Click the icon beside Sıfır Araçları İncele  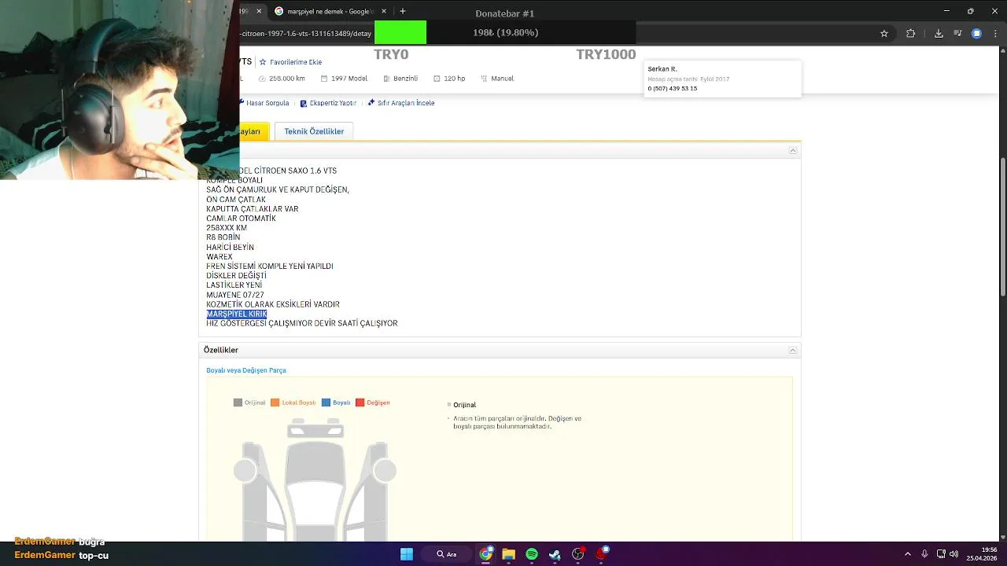[x=372, y=103]
